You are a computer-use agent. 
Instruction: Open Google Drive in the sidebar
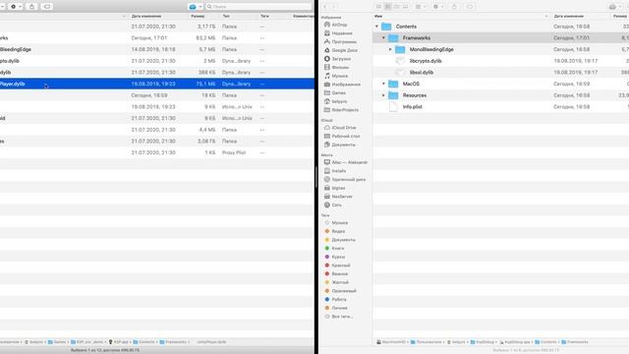click(x=344, y=50)
